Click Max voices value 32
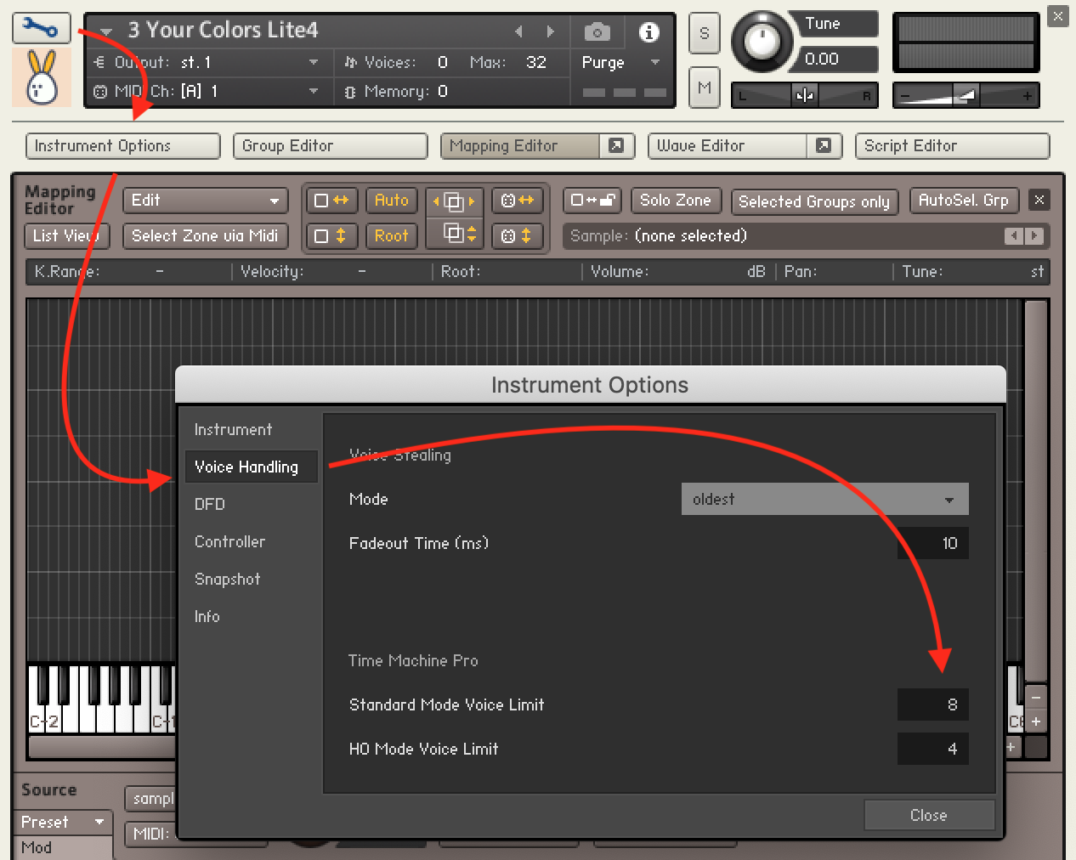 [536, 62]
